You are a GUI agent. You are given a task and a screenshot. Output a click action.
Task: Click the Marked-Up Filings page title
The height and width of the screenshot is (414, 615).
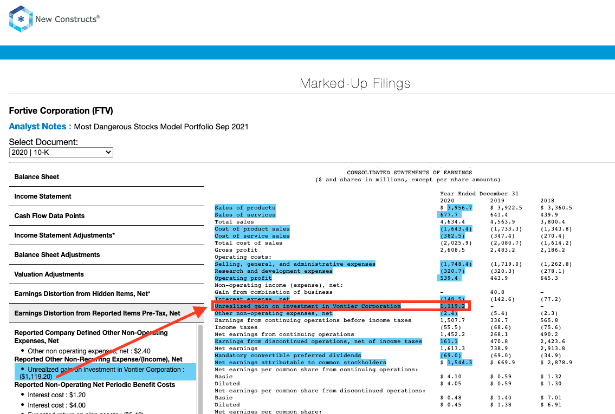click(x=355, y=83)
